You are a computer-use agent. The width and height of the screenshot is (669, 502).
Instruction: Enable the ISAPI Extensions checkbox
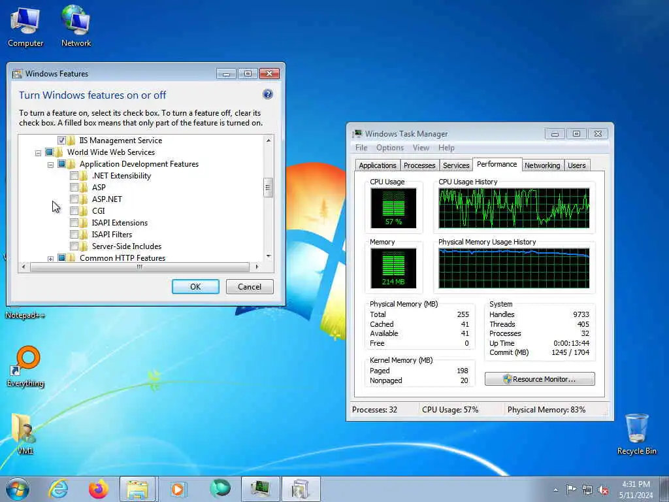(x=74, y=222)
